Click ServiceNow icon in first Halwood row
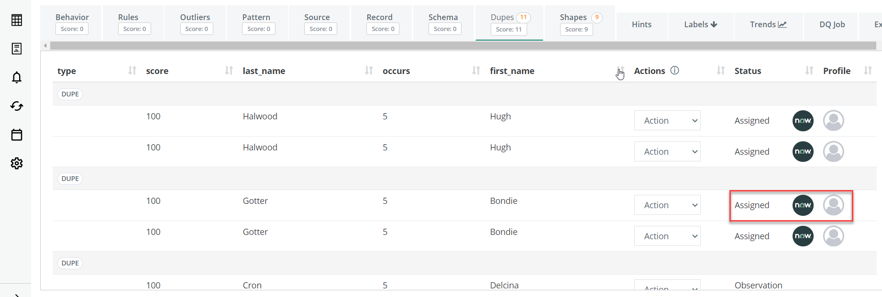The height and width of the screenshot is (297, 882). pos(803,121)
